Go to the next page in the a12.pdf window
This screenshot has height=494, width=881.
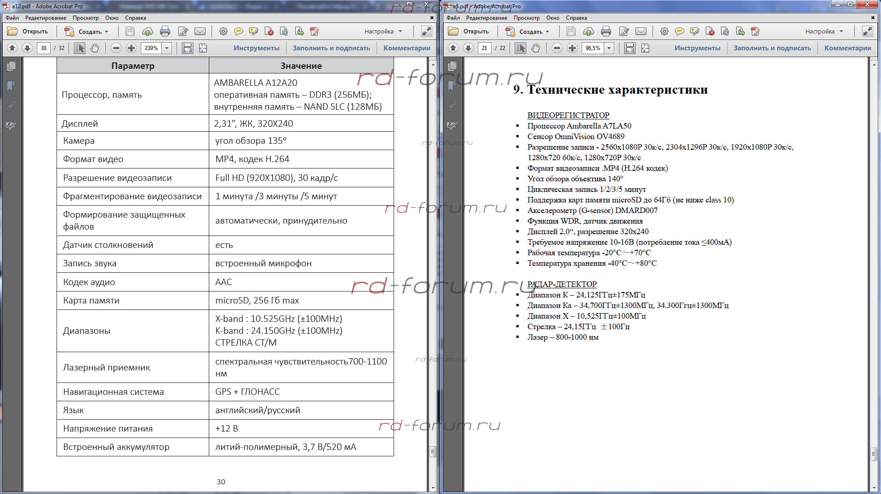(x=27, y=48)
